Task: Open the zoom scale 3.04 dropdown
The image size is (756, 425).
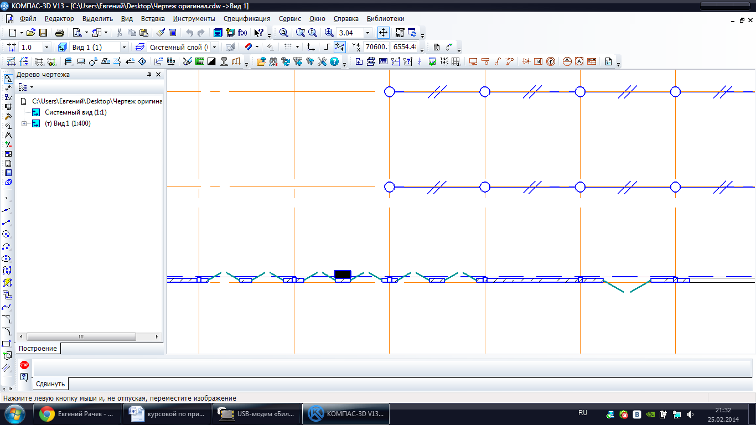Action: (367, 33)
